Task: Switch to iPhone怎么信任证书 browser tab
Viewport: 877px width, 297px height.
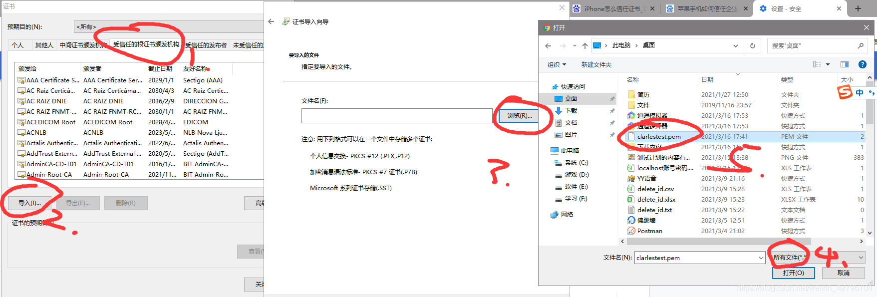Action: coord(614,8)
